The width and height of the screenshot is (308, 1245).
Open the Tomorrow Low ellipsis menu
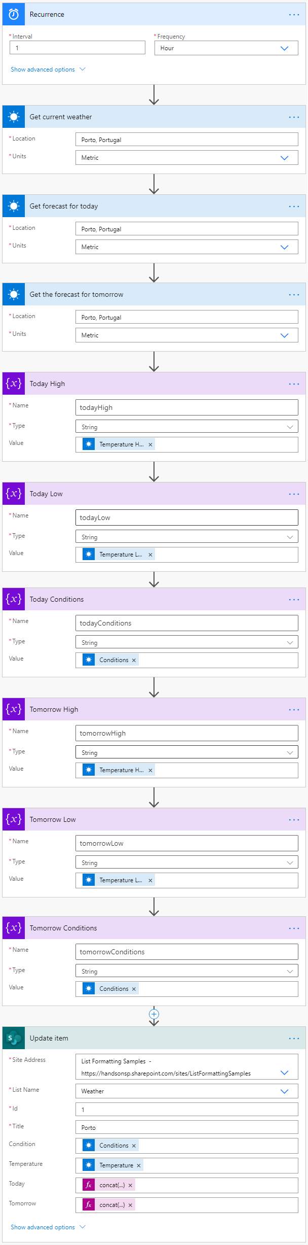294,820
